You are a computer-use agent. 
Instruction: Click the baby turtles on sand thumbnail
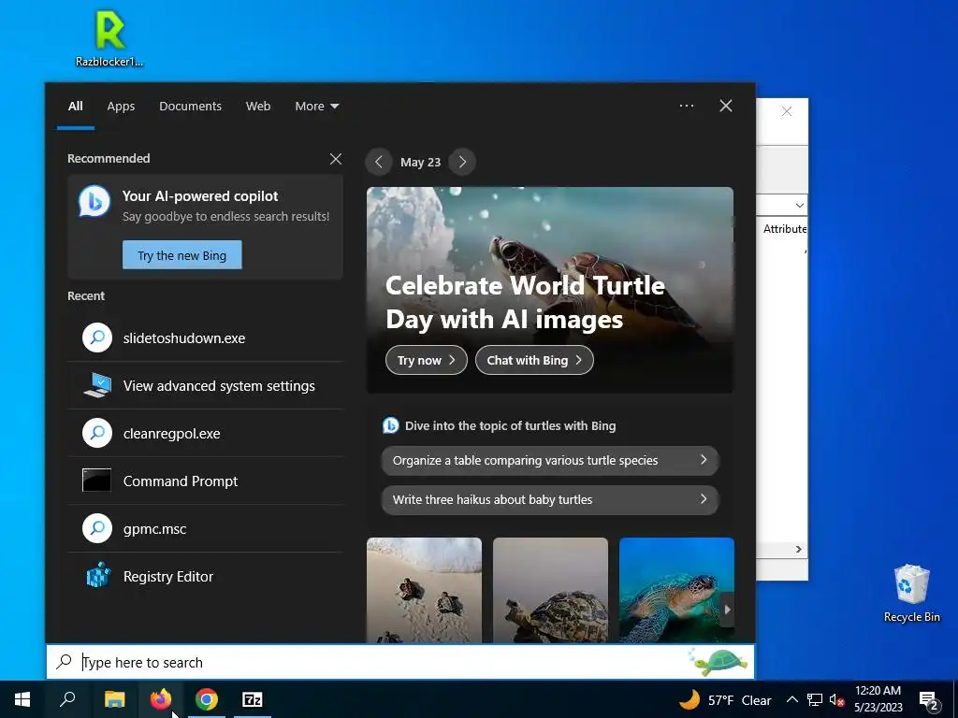(x=424, y=590)
